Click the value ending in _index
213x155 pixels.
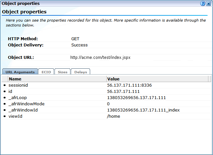143,110
